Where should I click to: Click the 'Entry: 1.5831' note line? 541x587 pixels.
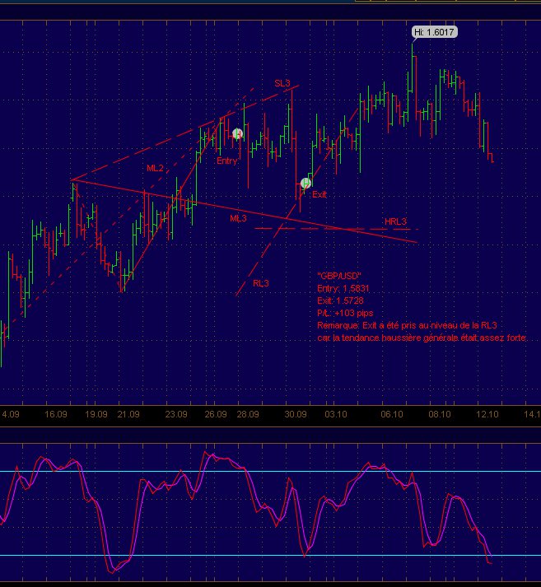click(x=343, y=288)
